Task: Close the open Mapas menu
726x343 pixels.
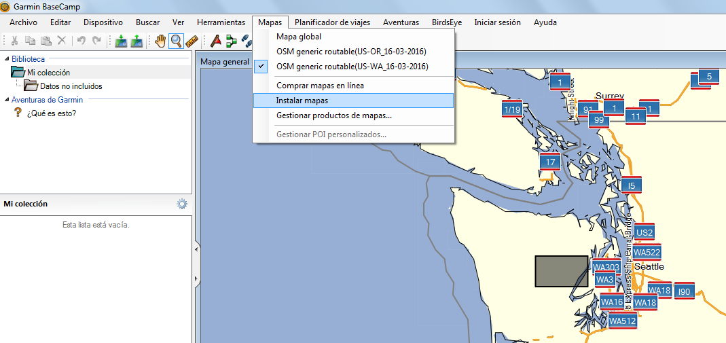Action: click(x=270, y=22)
